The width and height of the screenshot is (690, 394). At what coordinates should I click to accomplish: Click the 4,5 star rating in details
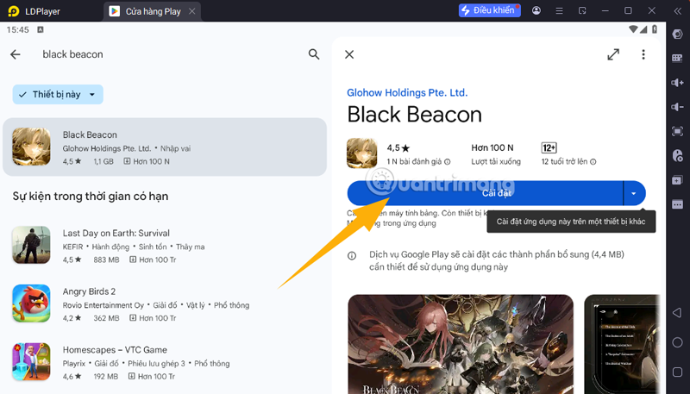pos(398,148)
